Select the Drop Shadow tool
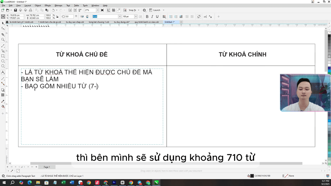This screenshot has width=331, height=186. [x=3, y=90]
